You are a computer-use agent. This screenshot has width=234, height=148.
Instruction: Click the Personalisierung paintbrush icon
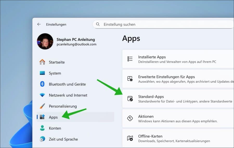[42, 106]
